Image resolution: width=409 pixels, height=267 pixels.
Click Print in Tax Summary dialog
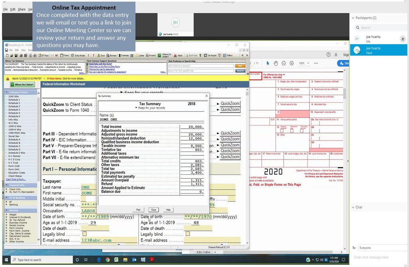pyautogui.click(x=138, y=210)
